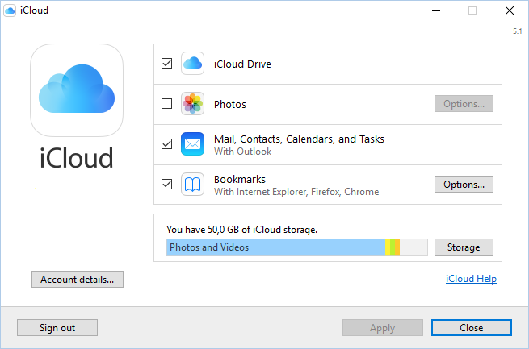Open Account details

77,280
